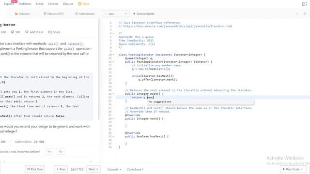
Task: Open the playground icon in top right
Action: click(305, 4)
